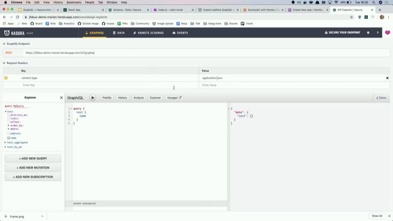The width and height of the screenshot is (393, 221).
Task: Click the Apple menu
Action: 6,2
